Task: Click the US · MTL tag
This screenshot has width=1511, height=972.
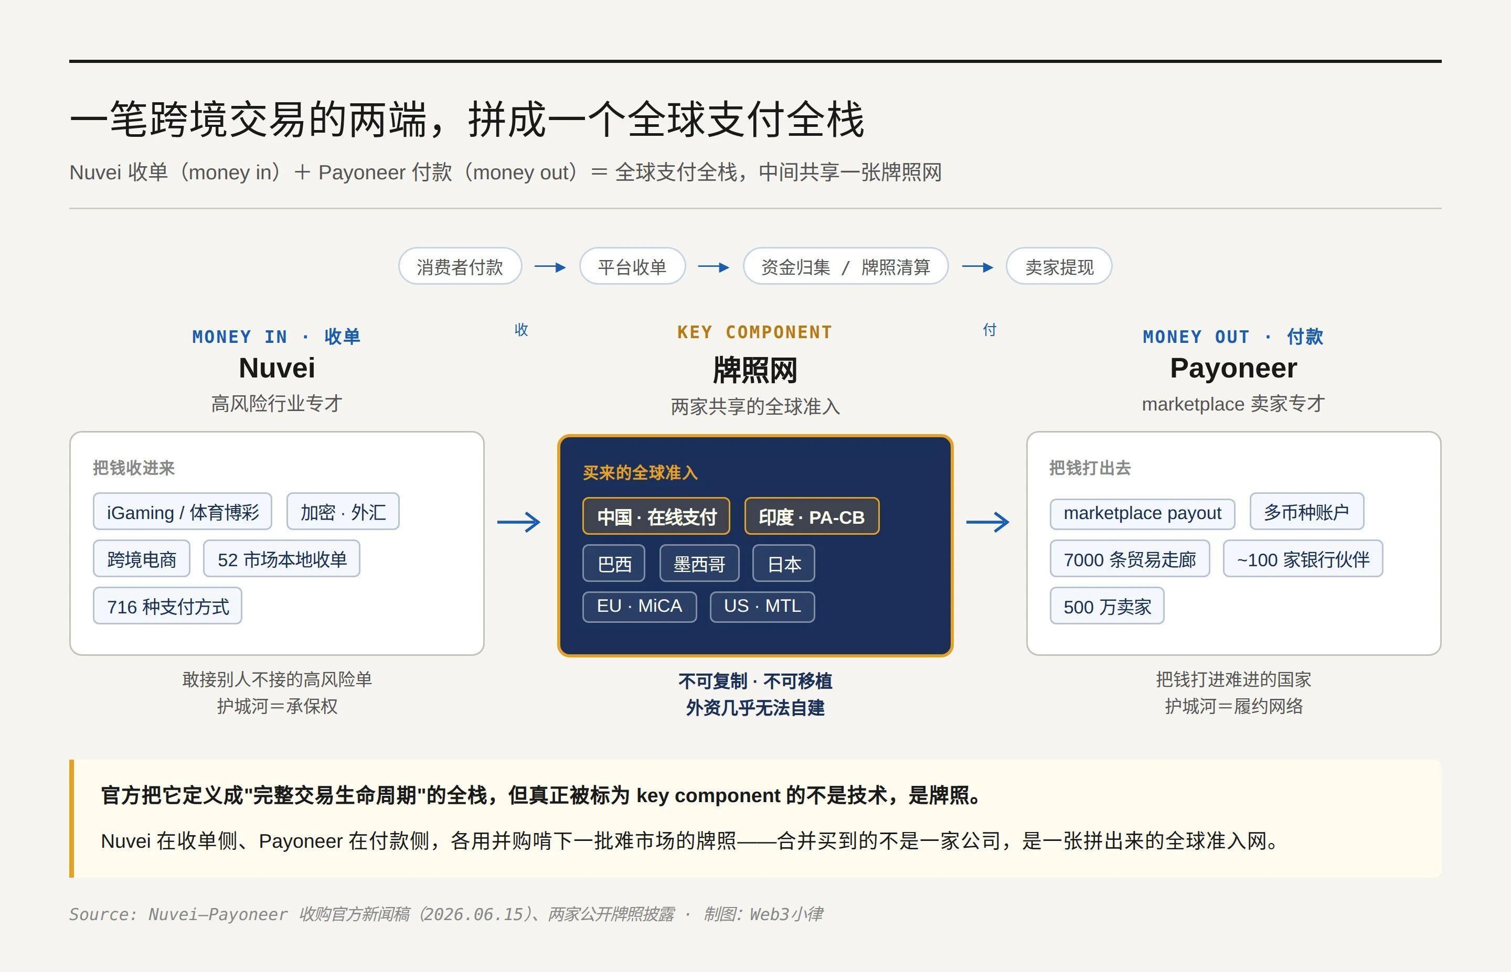Action: pos(762,607)
